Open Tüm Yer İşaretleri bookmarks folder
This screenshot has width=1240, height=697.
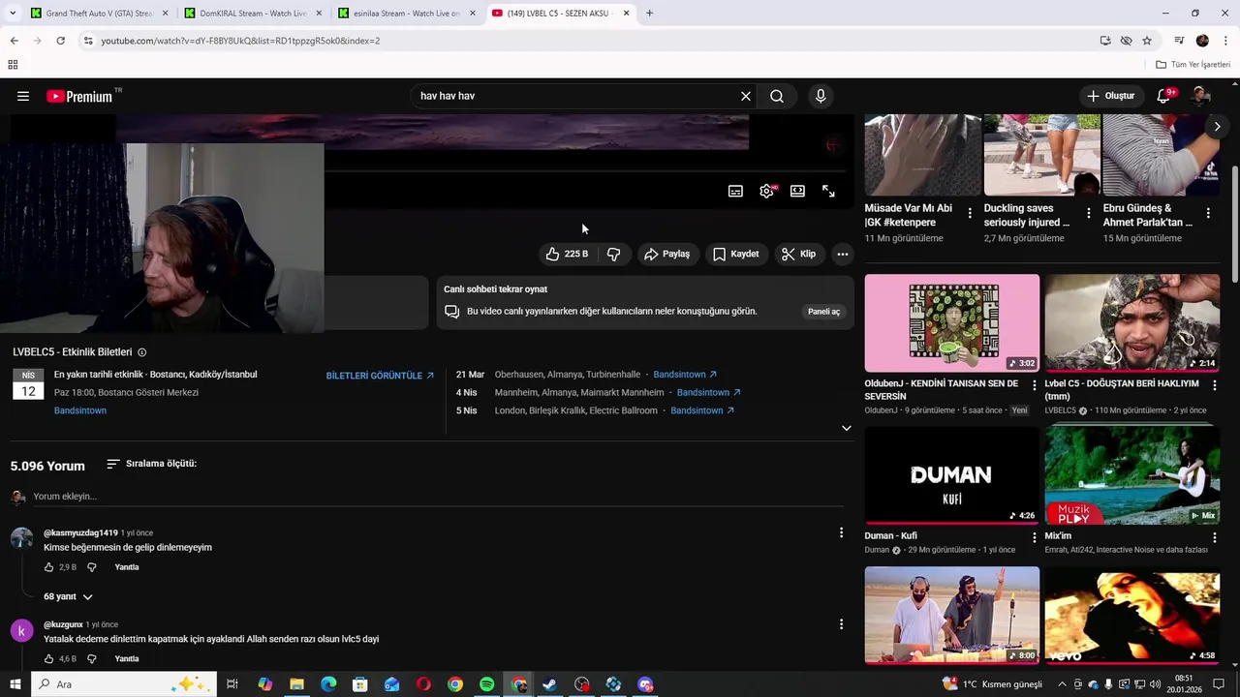tap(1193, 65)
